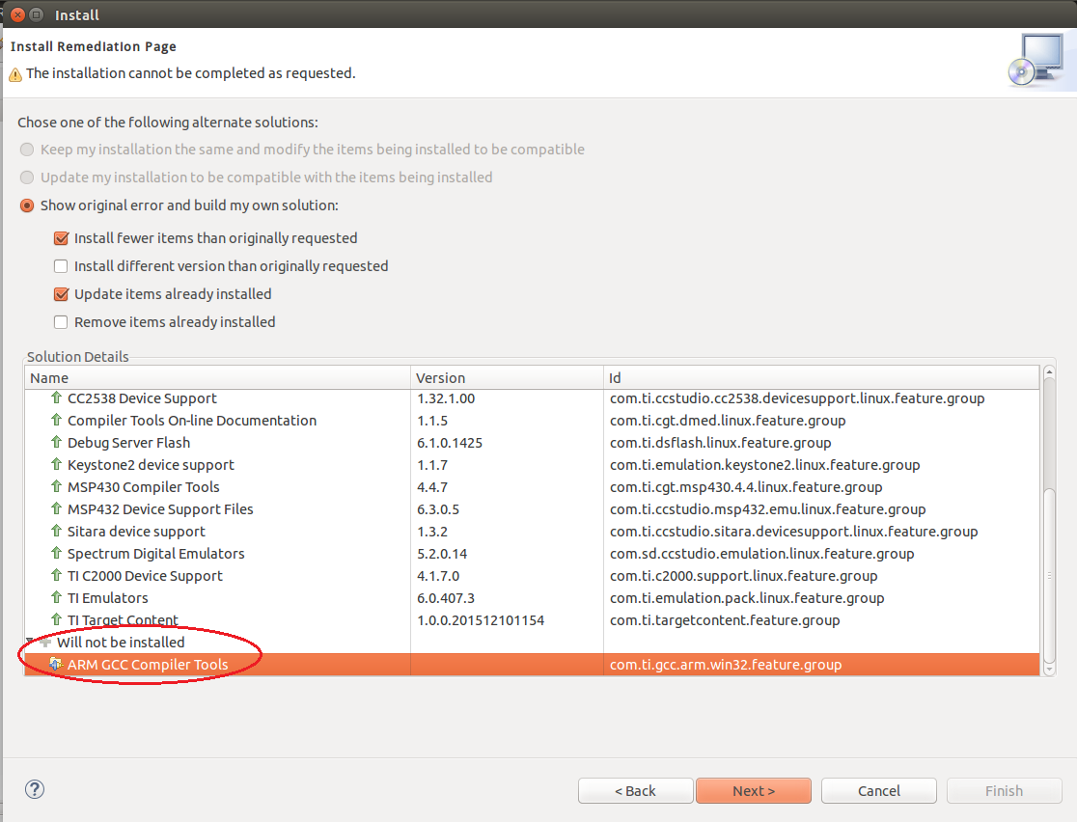Click the update arrow icon beside MSP430 Compiler Tools
The width and height of the screenshot is (1077, 822).
tap(56, 486)
